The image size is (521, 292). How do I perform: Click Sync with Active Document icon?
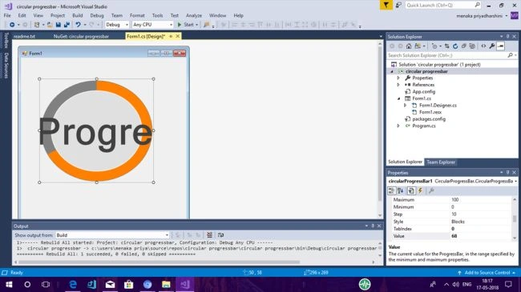[x=447, y=46]
